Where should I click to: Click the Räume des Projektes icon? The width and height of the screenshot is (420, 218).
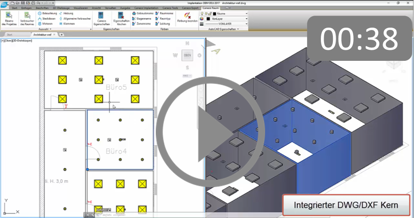click(x=9, y=16)
